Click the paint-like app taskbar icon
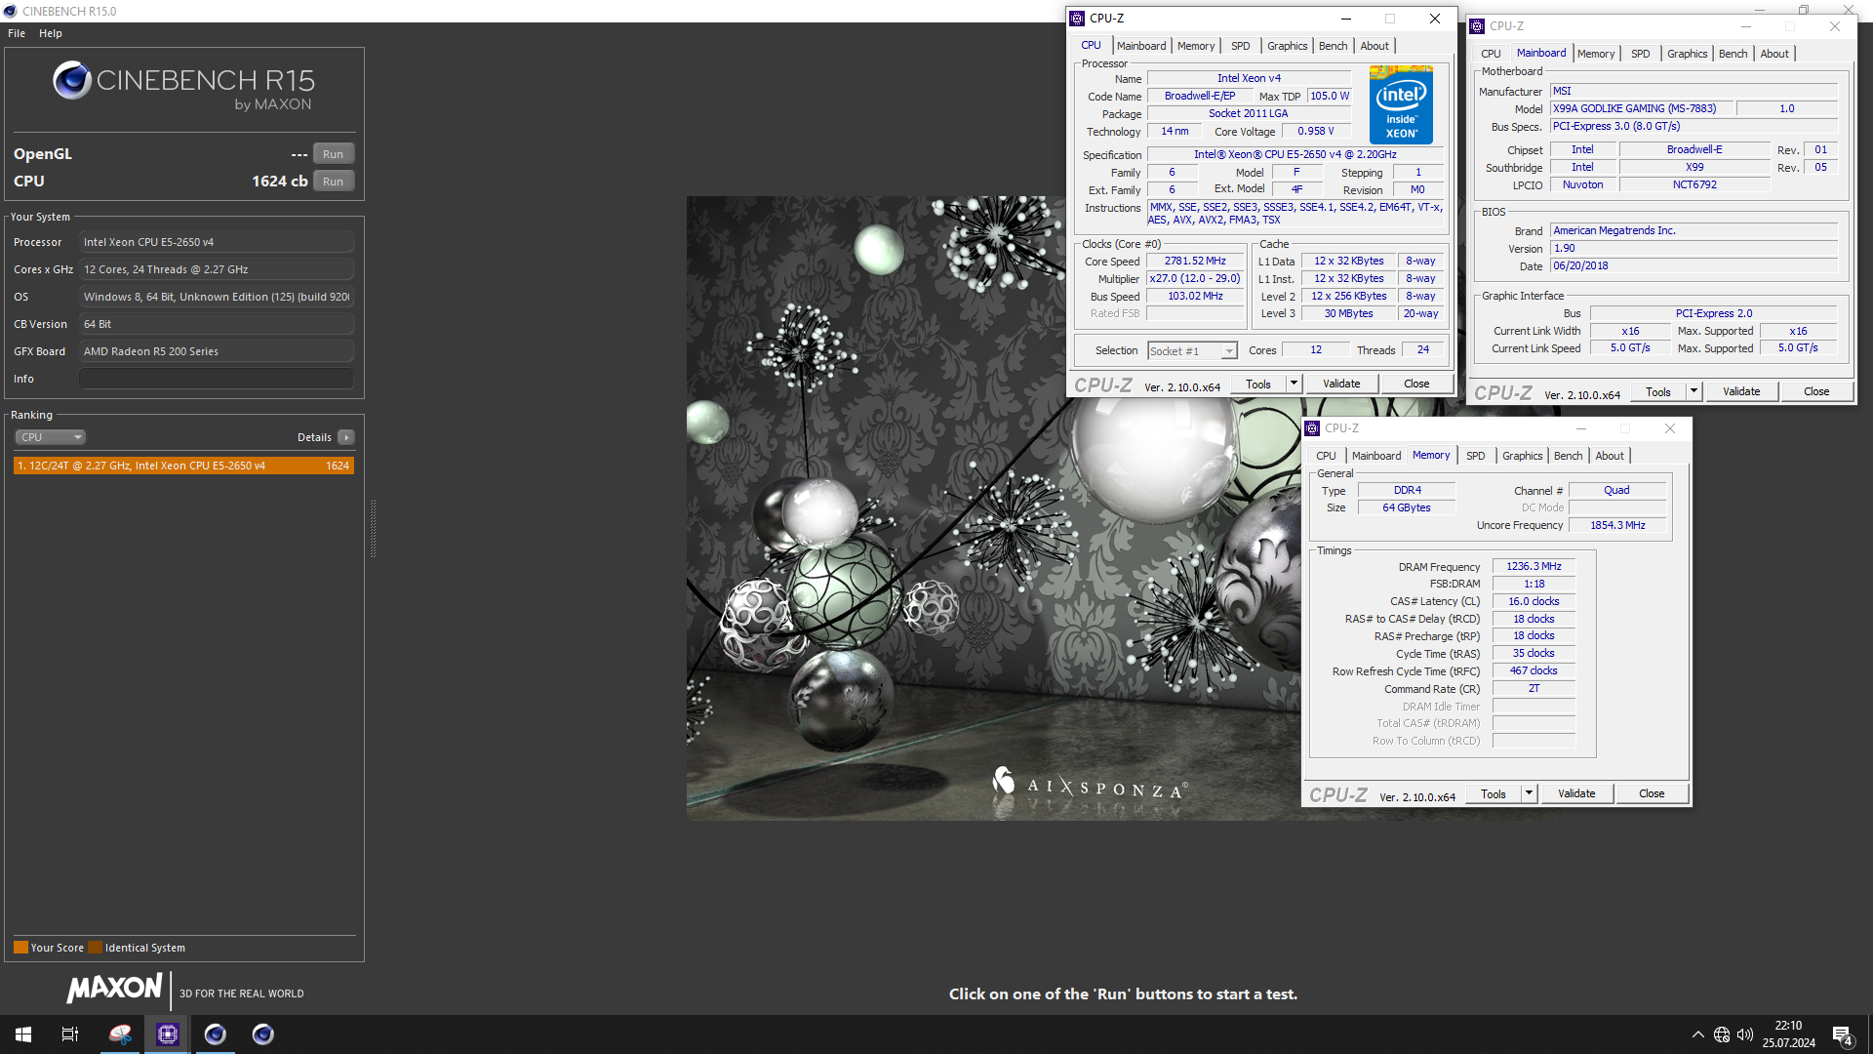1873x1054 pixels. (x=120, y=1034)
